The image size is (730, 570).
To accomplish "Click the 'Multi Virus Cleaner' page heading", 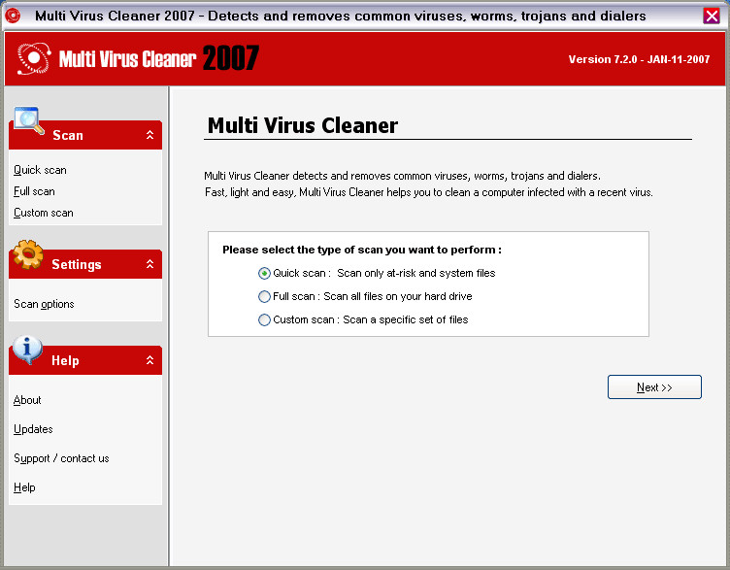I will [x=303, y=125].
